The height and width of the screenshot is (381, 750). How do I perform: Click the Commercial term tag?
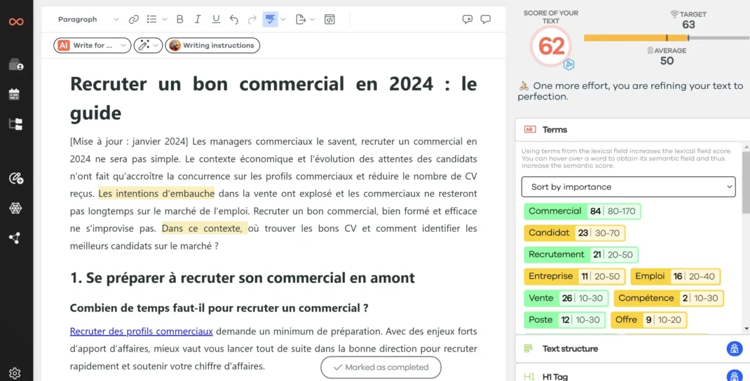click(x=582, y=211)
